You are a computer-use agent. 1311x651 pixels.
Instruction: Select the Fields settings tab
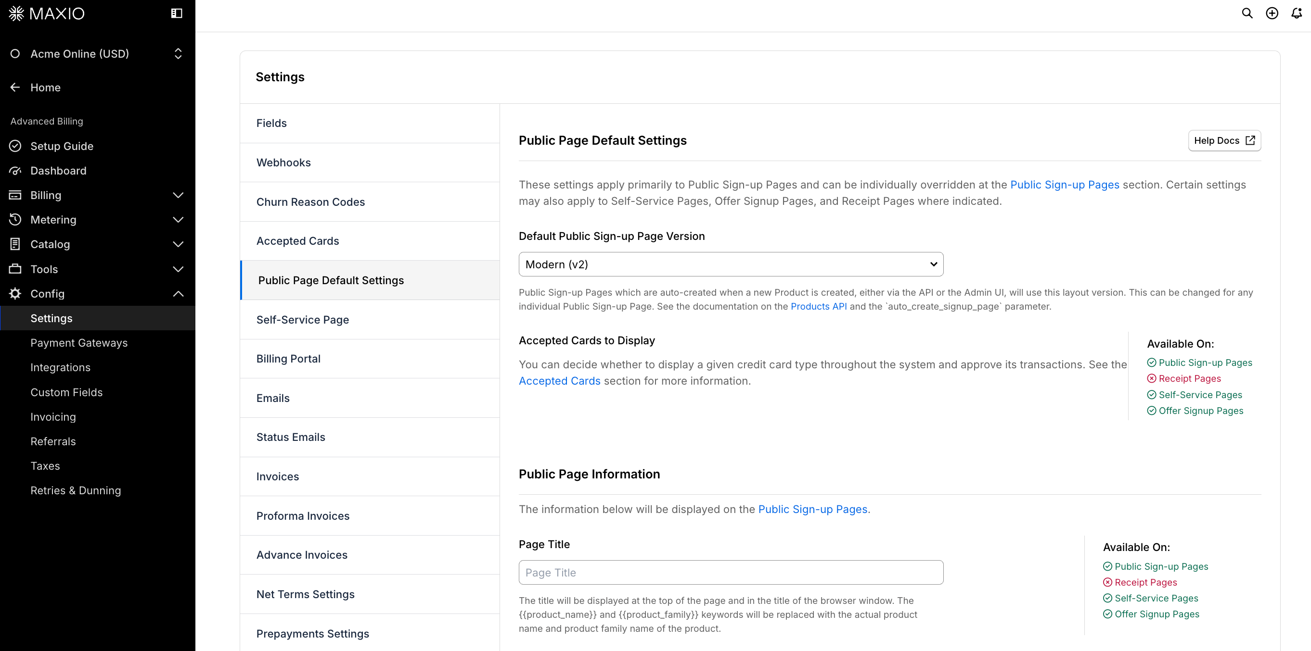[x=370, y=123]
